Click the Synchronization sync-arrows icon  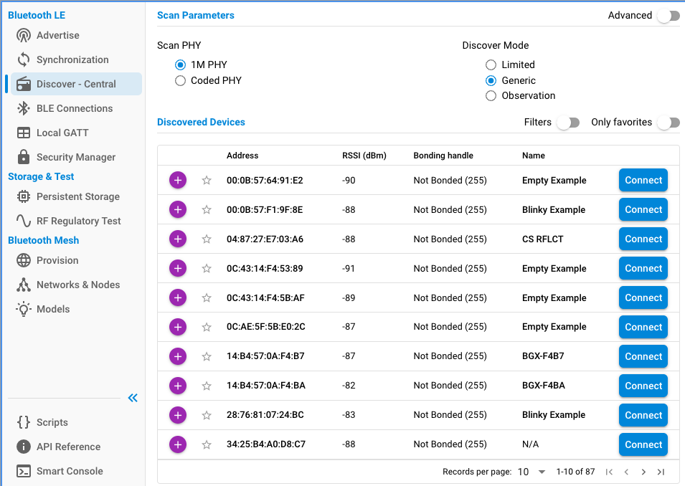24,60
